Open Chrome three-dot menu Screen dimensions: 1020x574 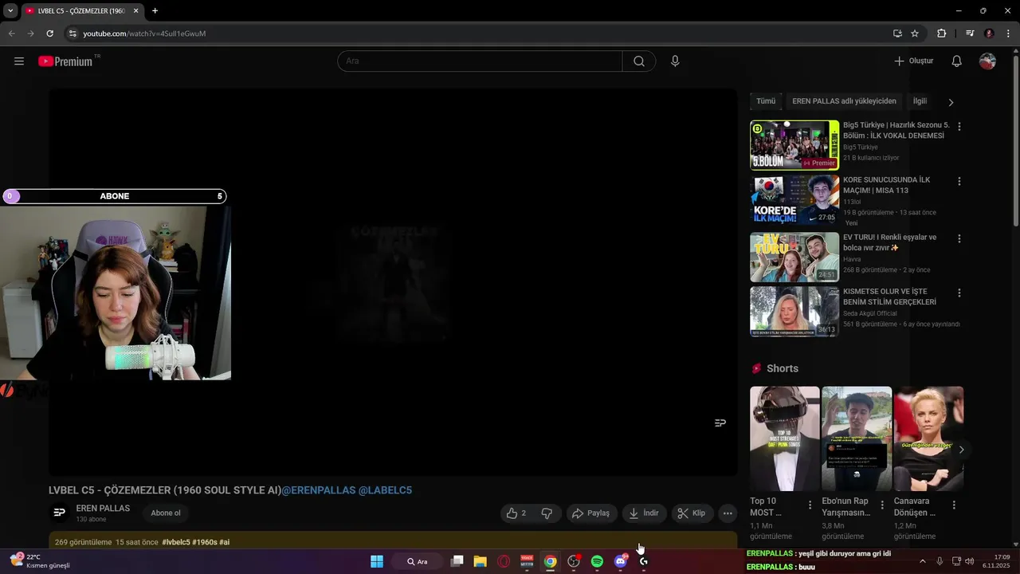tap(1009, 33)
